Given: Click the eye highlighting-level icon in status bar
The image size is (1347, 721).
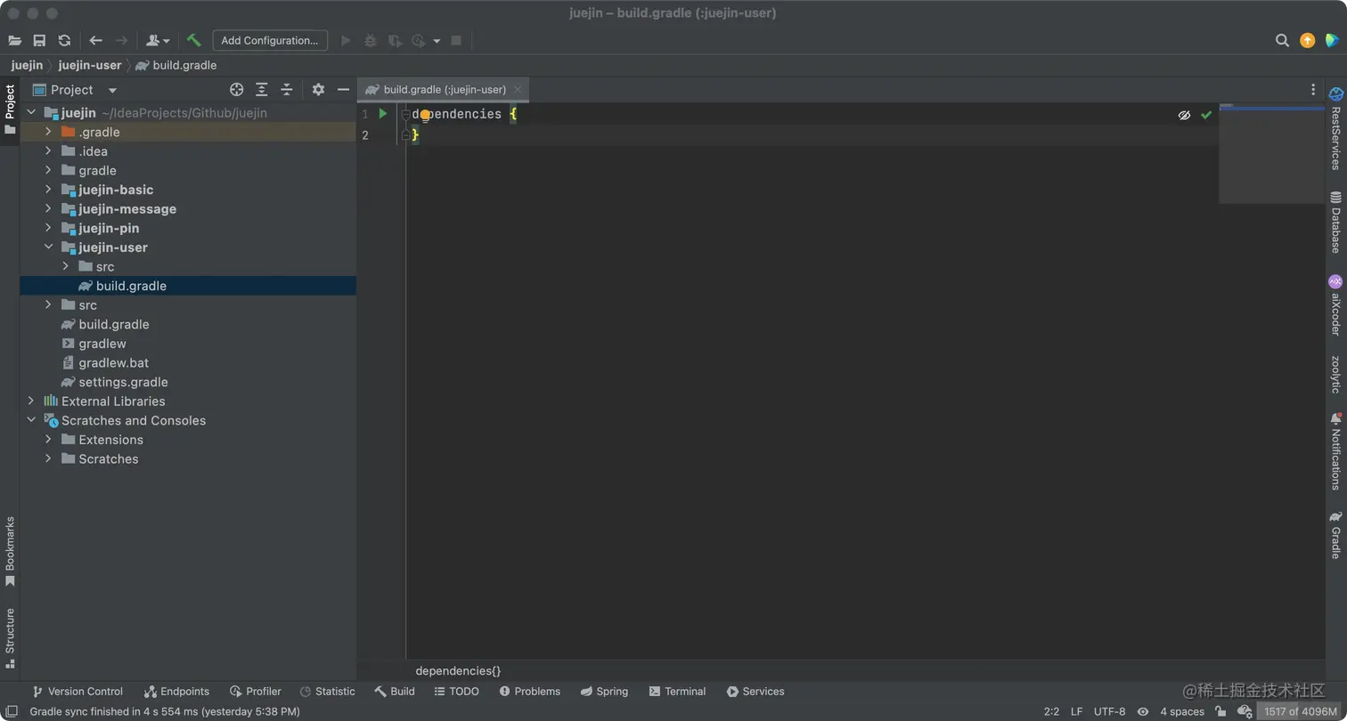Looking at the screenshot, I should (x=1143, y=711).
